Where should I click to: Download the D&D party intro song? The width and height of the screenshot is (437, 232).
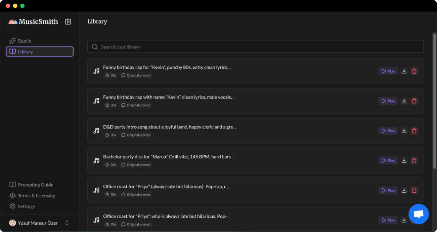tap(404, 131)
